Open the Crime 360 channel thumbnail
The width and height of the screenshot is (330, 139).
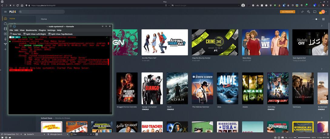(215, 42)
